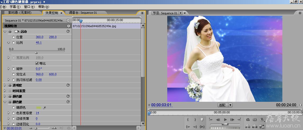This screenshot has height=130, width=303.
Task: Step back one frame
Action: point(218,120)
